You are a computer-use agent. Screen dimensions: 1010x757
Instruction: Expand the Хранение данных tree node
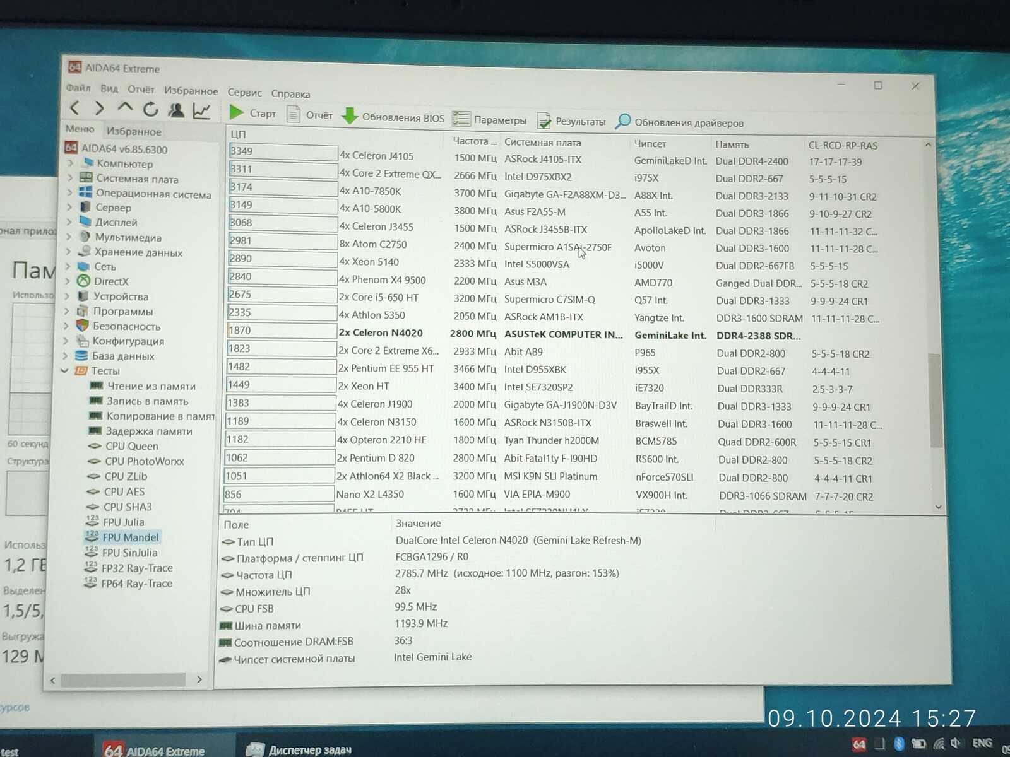point(68,252)
